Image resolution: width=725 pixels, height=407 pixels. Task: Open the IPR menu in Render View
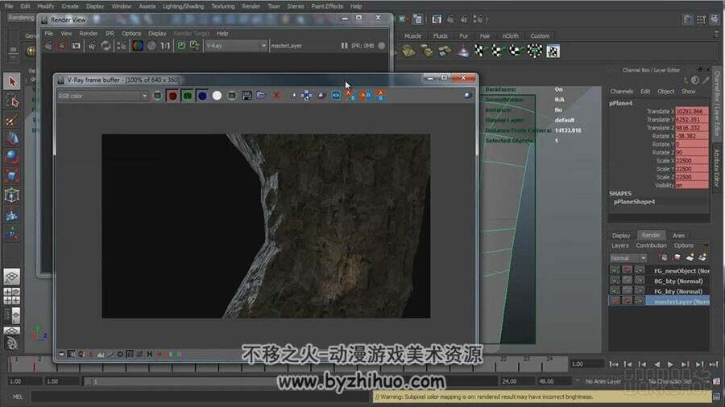pos(110,34)
